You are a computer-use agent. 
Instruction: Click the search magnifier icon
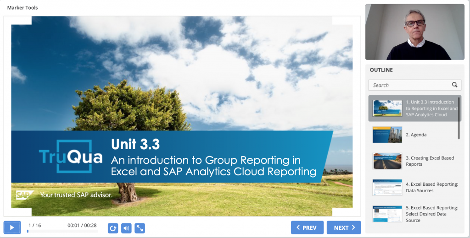(454, 85)
